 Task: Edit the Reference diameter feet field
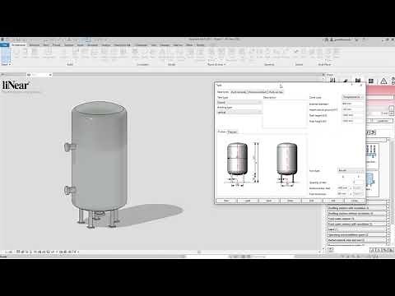pyautogui.click(x=344, y=188)
